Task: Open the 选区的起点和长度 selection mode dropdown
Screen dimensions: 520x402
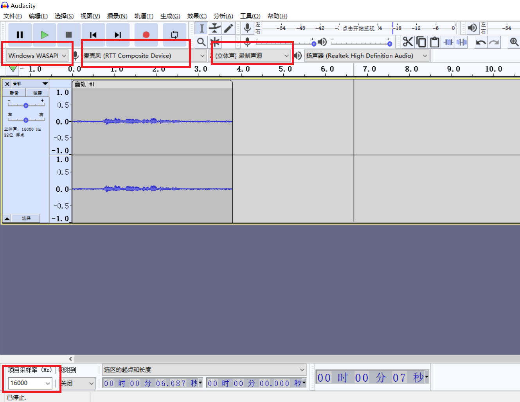Action: coord(204,370)
